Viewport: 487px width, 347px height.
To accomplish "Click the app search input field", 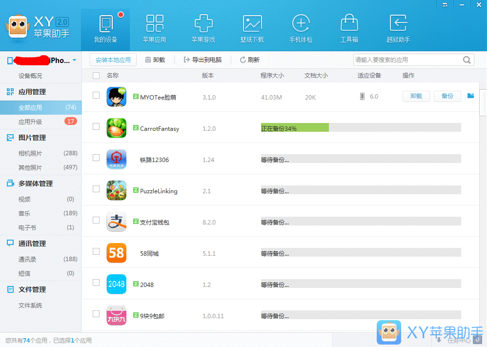I will [410, 60].
